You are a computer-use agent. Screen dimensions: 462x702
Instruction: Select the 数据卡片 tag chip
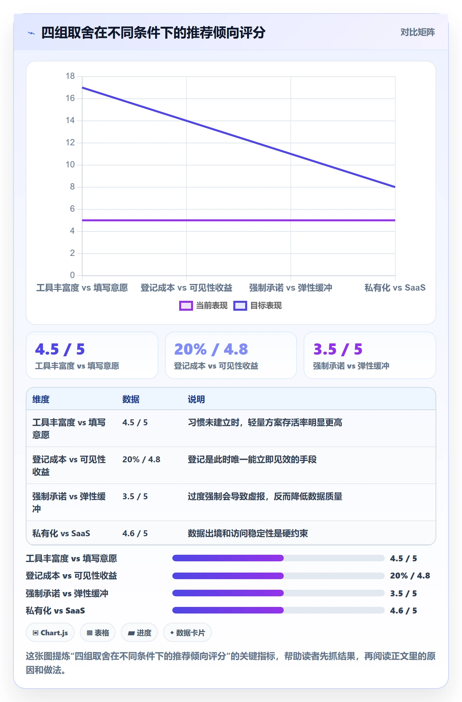point(187,633)
